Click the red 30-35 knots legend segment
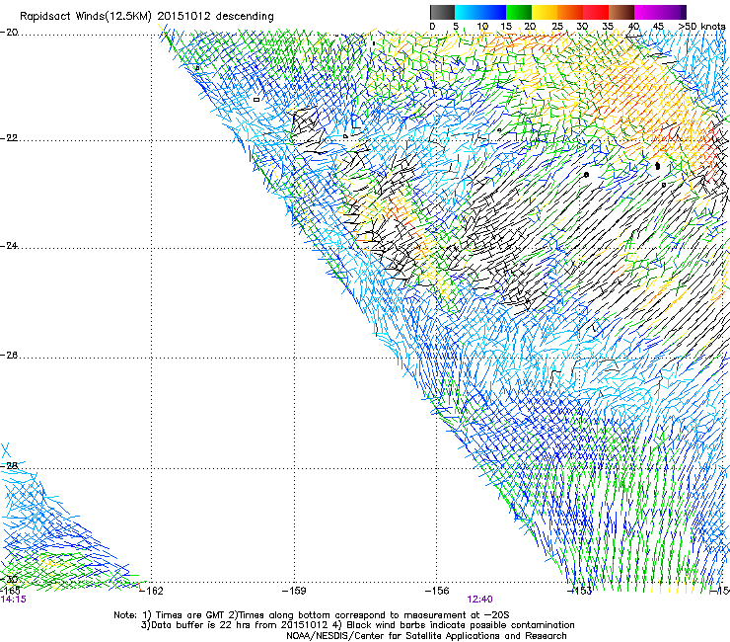The image size is (730, 642). (596, 12)
